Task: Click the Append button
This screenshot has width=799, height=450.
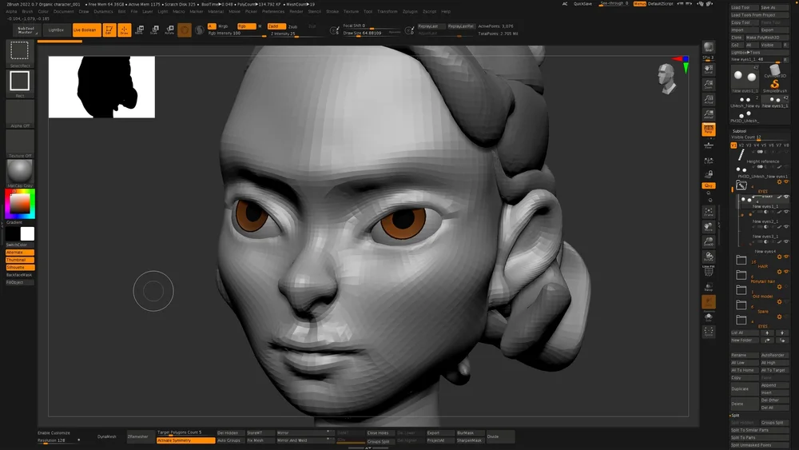Action: click(773, 385)
